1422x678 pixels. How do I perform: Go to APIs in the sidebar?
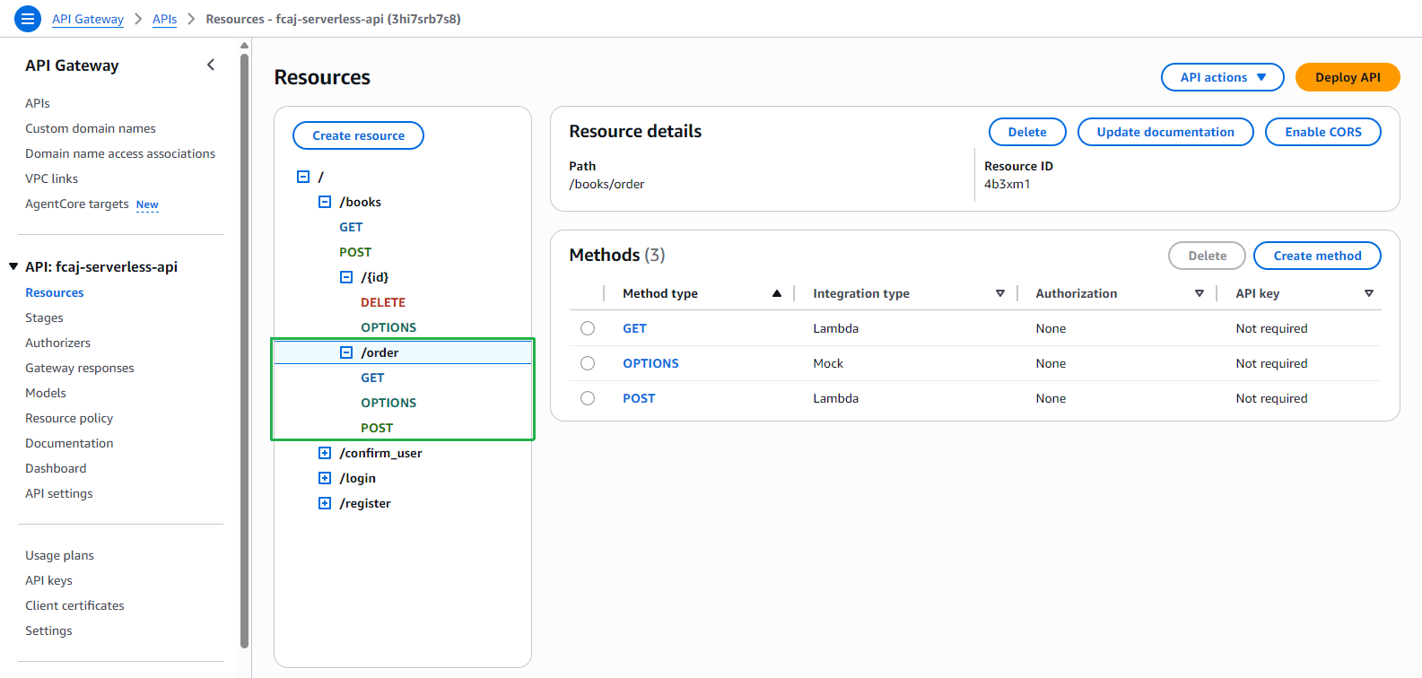point(38,103)
